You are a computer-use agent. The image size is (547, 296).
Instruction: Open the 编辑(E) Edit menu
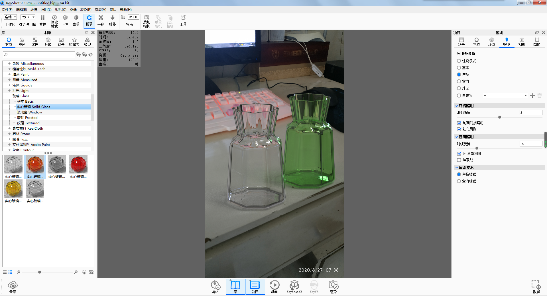click(x=21, y=9)
